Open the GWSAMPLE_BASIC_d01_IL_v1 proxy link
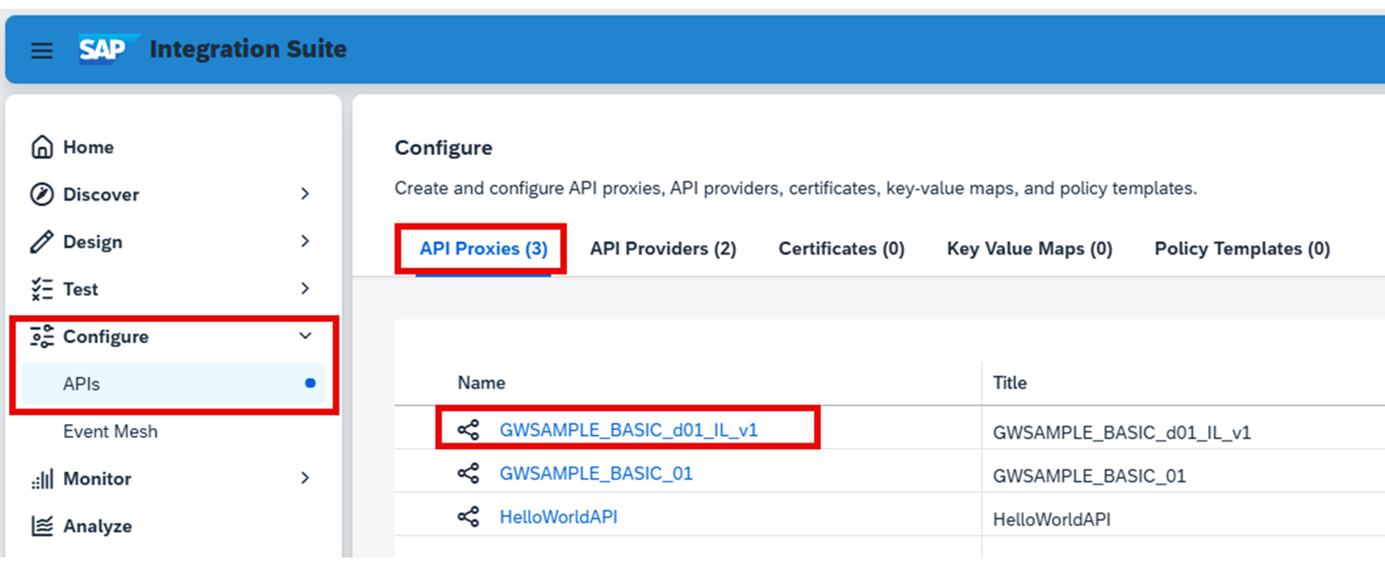 coord(628,430)
